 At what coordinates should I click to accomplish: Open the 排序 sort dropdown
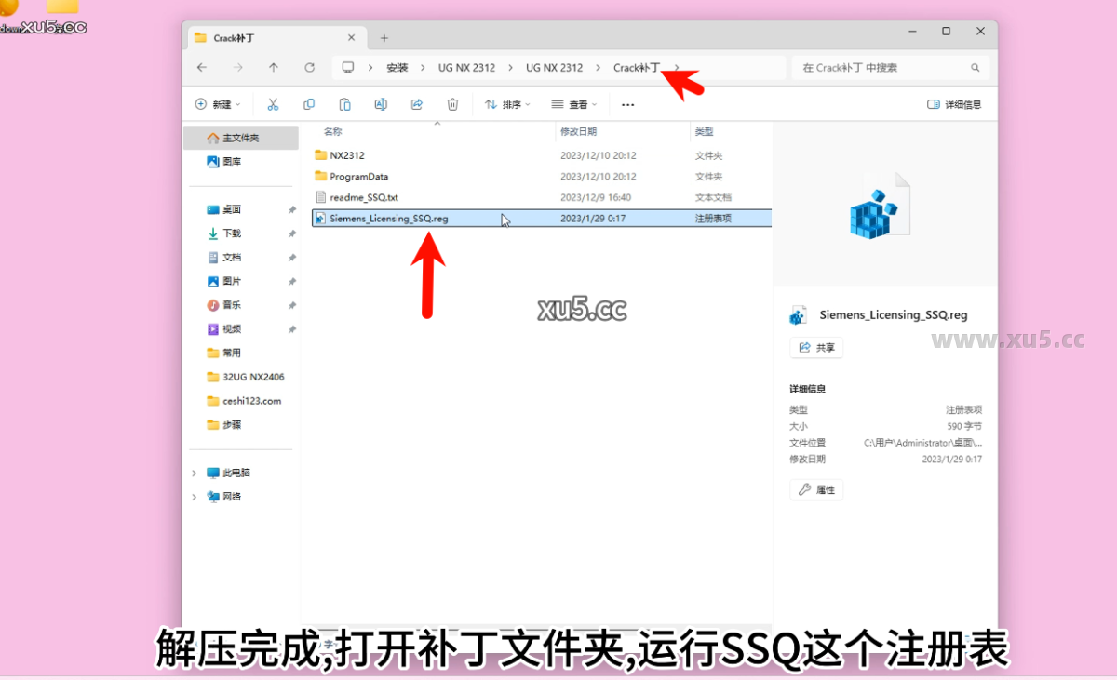tap(507, 104)
